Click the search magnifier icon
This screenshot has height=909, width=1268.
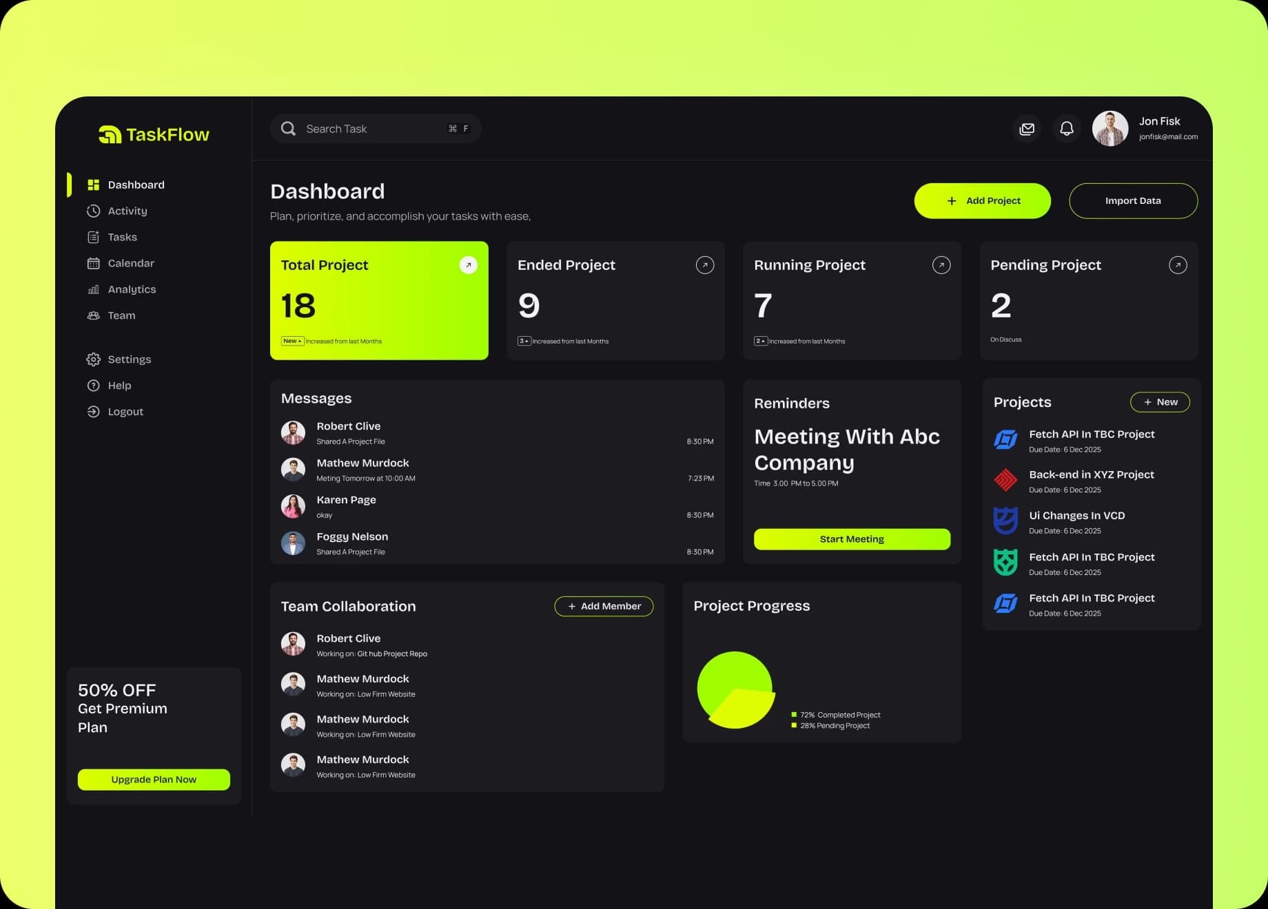(x=288, y=128)
